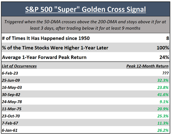
Task: Click the underlined 'Peak 12-Month Return' header
Action: click(147, 66)
